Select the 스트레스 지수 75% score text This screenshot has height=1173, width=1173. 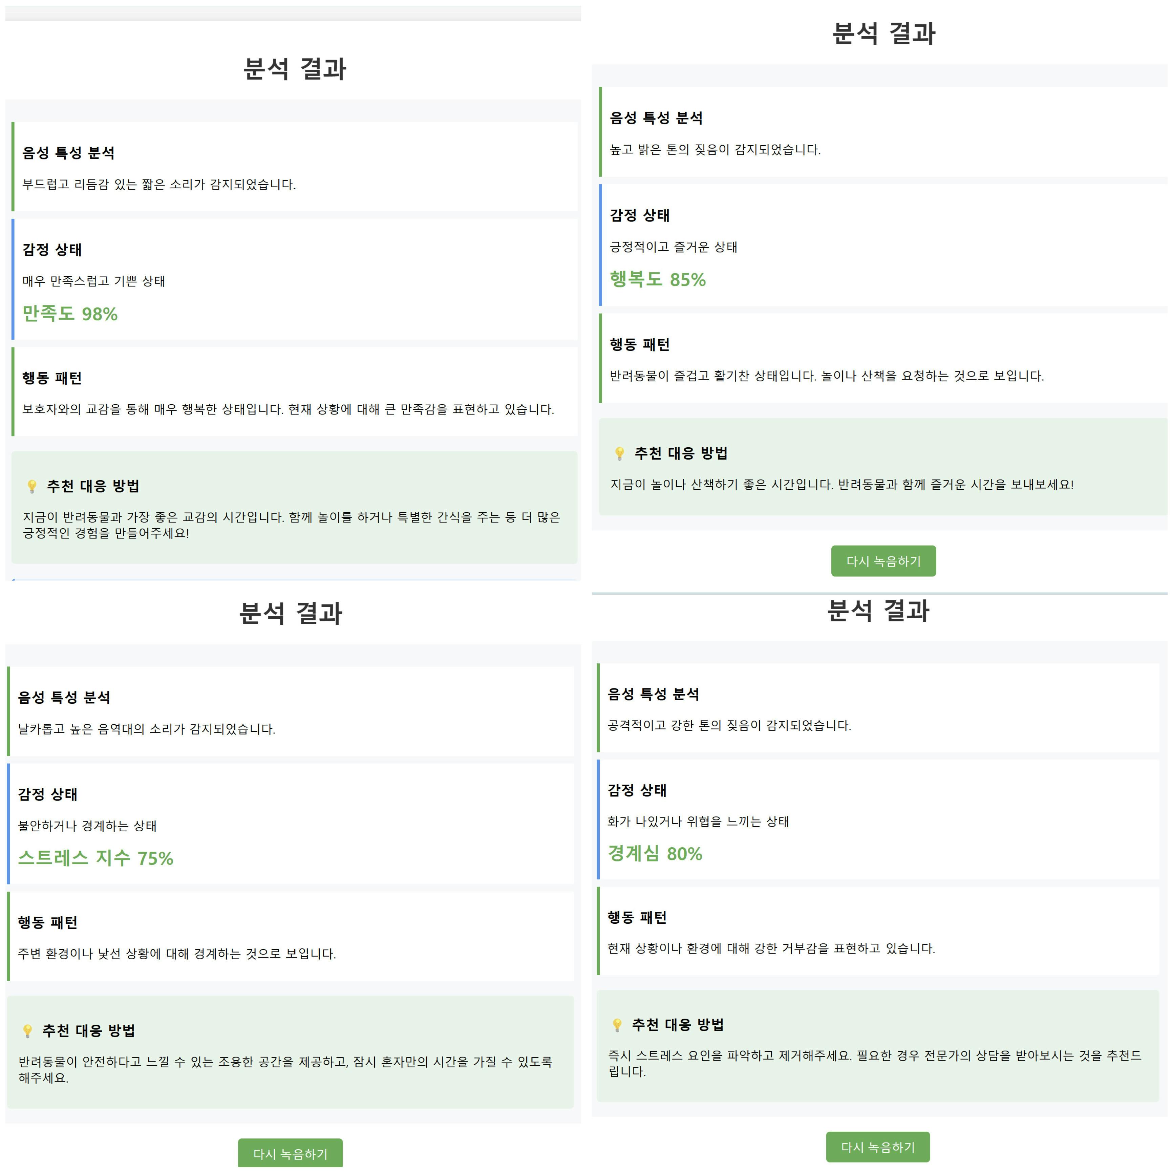(95, 858)
